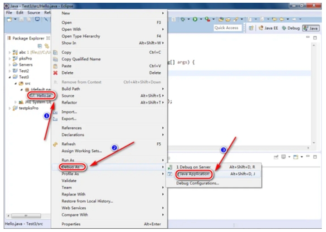Click the Quick Access search field
This screenshot has width=326, height=232.
(227, 27)
